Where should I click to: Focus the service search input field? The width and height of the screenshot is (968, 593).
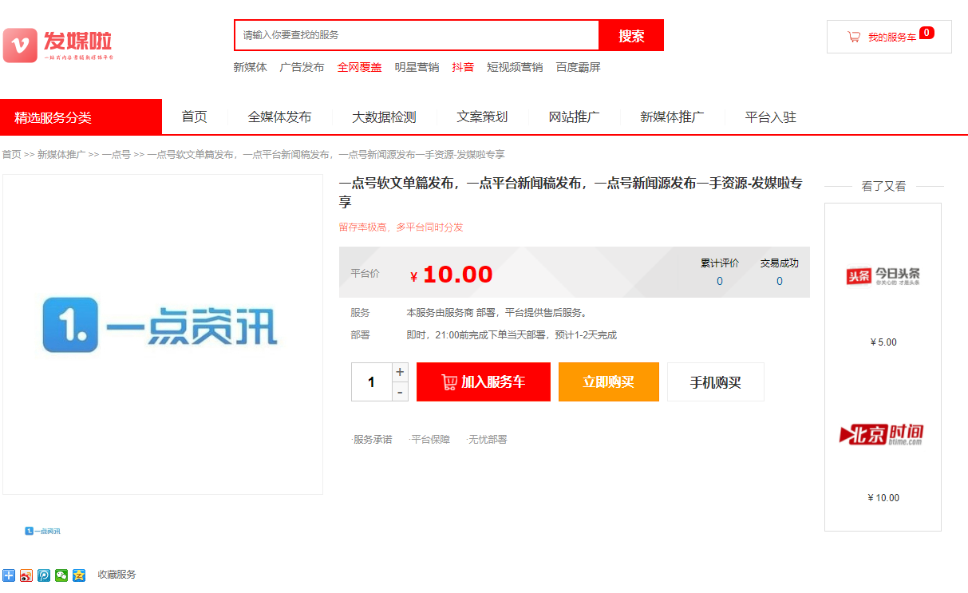(416, 35)
